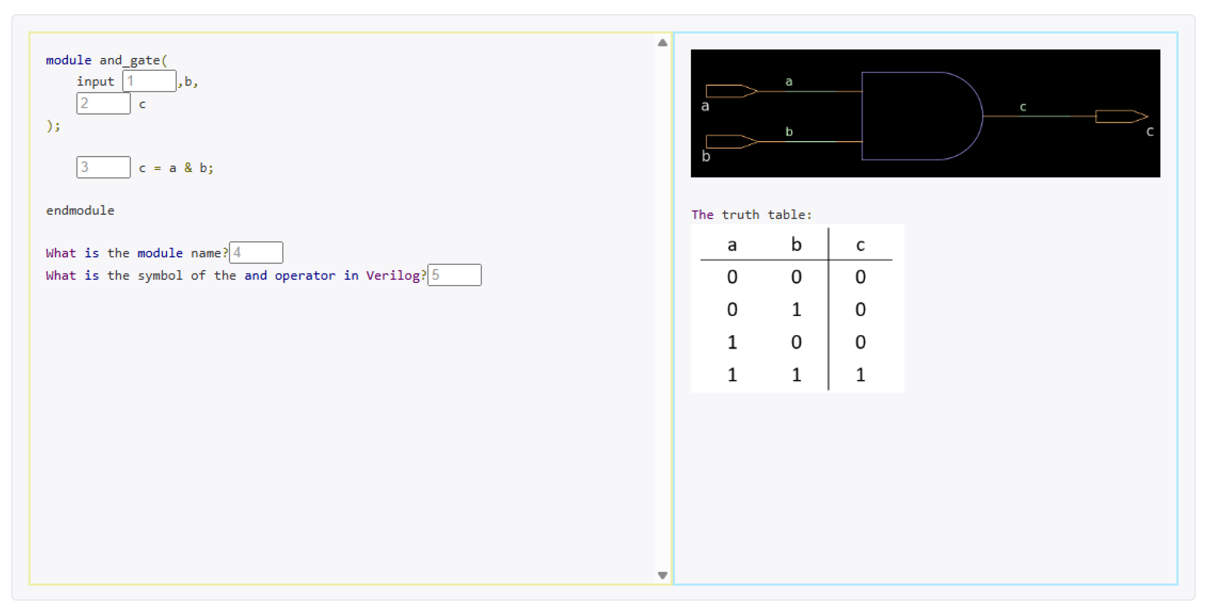Click the ');' closing line of the port list

[x=53, y=126]
